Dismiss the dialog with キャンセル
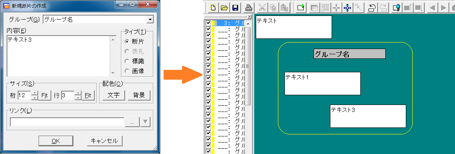The image size is (455, 154). (105, 141)
